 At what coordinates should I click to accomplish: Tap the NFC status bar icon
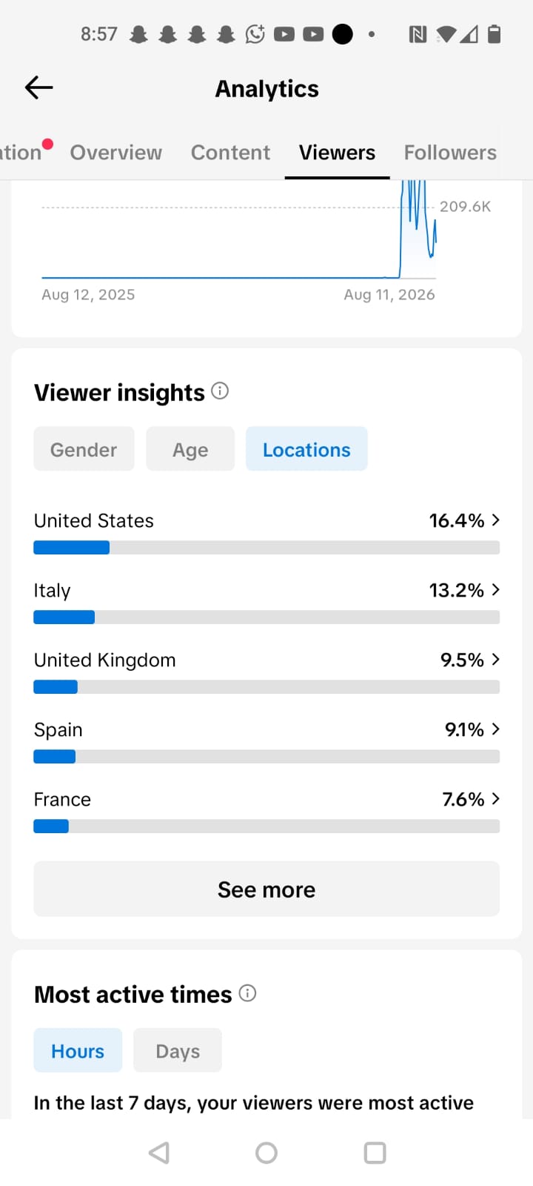(418, 34)
